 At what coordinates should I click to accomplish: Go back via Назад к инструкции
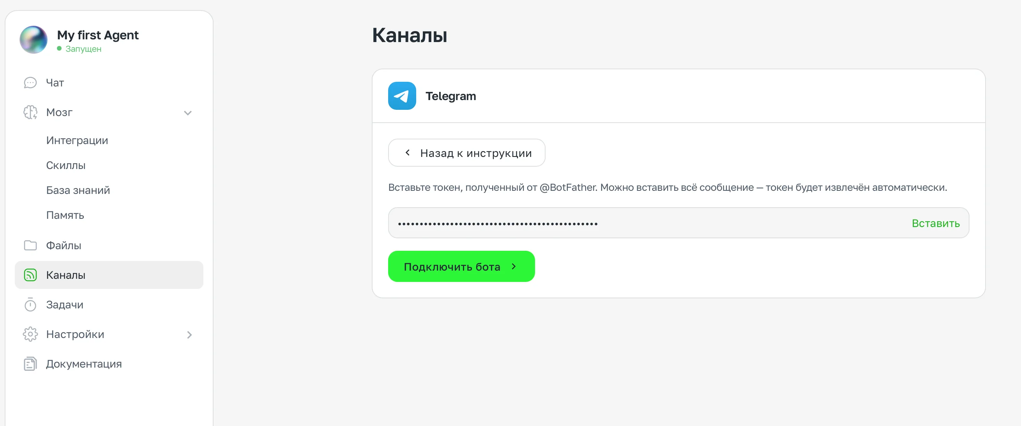click(x=466, y=153)
